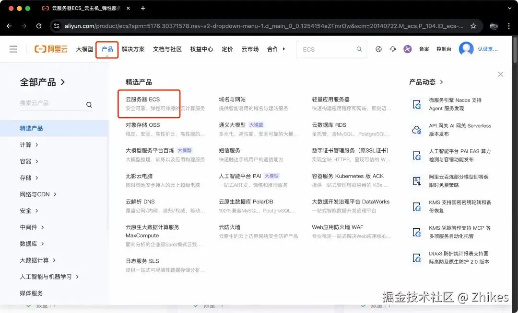Screen dimensions: 518x313
Task: Close the ECS browser tab
Action: 128,8
